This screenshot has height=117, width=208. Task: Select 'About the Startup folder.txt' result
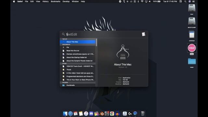pyautogui.click(x=78, y=58)
